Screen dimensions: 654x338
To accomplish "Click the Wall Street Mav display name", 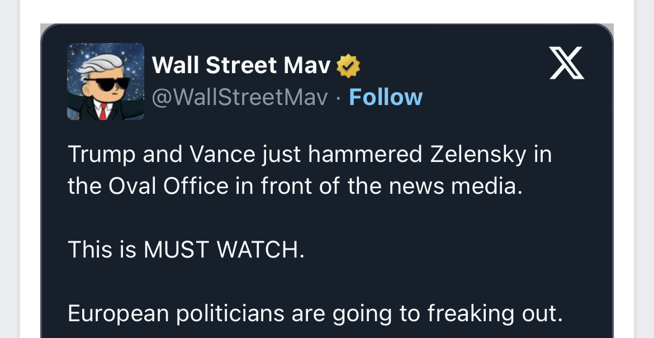I will [241, 66].
